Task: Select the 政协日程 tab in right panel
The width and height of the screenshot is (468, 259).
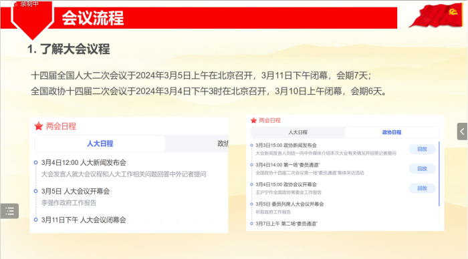Action: (x=392, y=132)
